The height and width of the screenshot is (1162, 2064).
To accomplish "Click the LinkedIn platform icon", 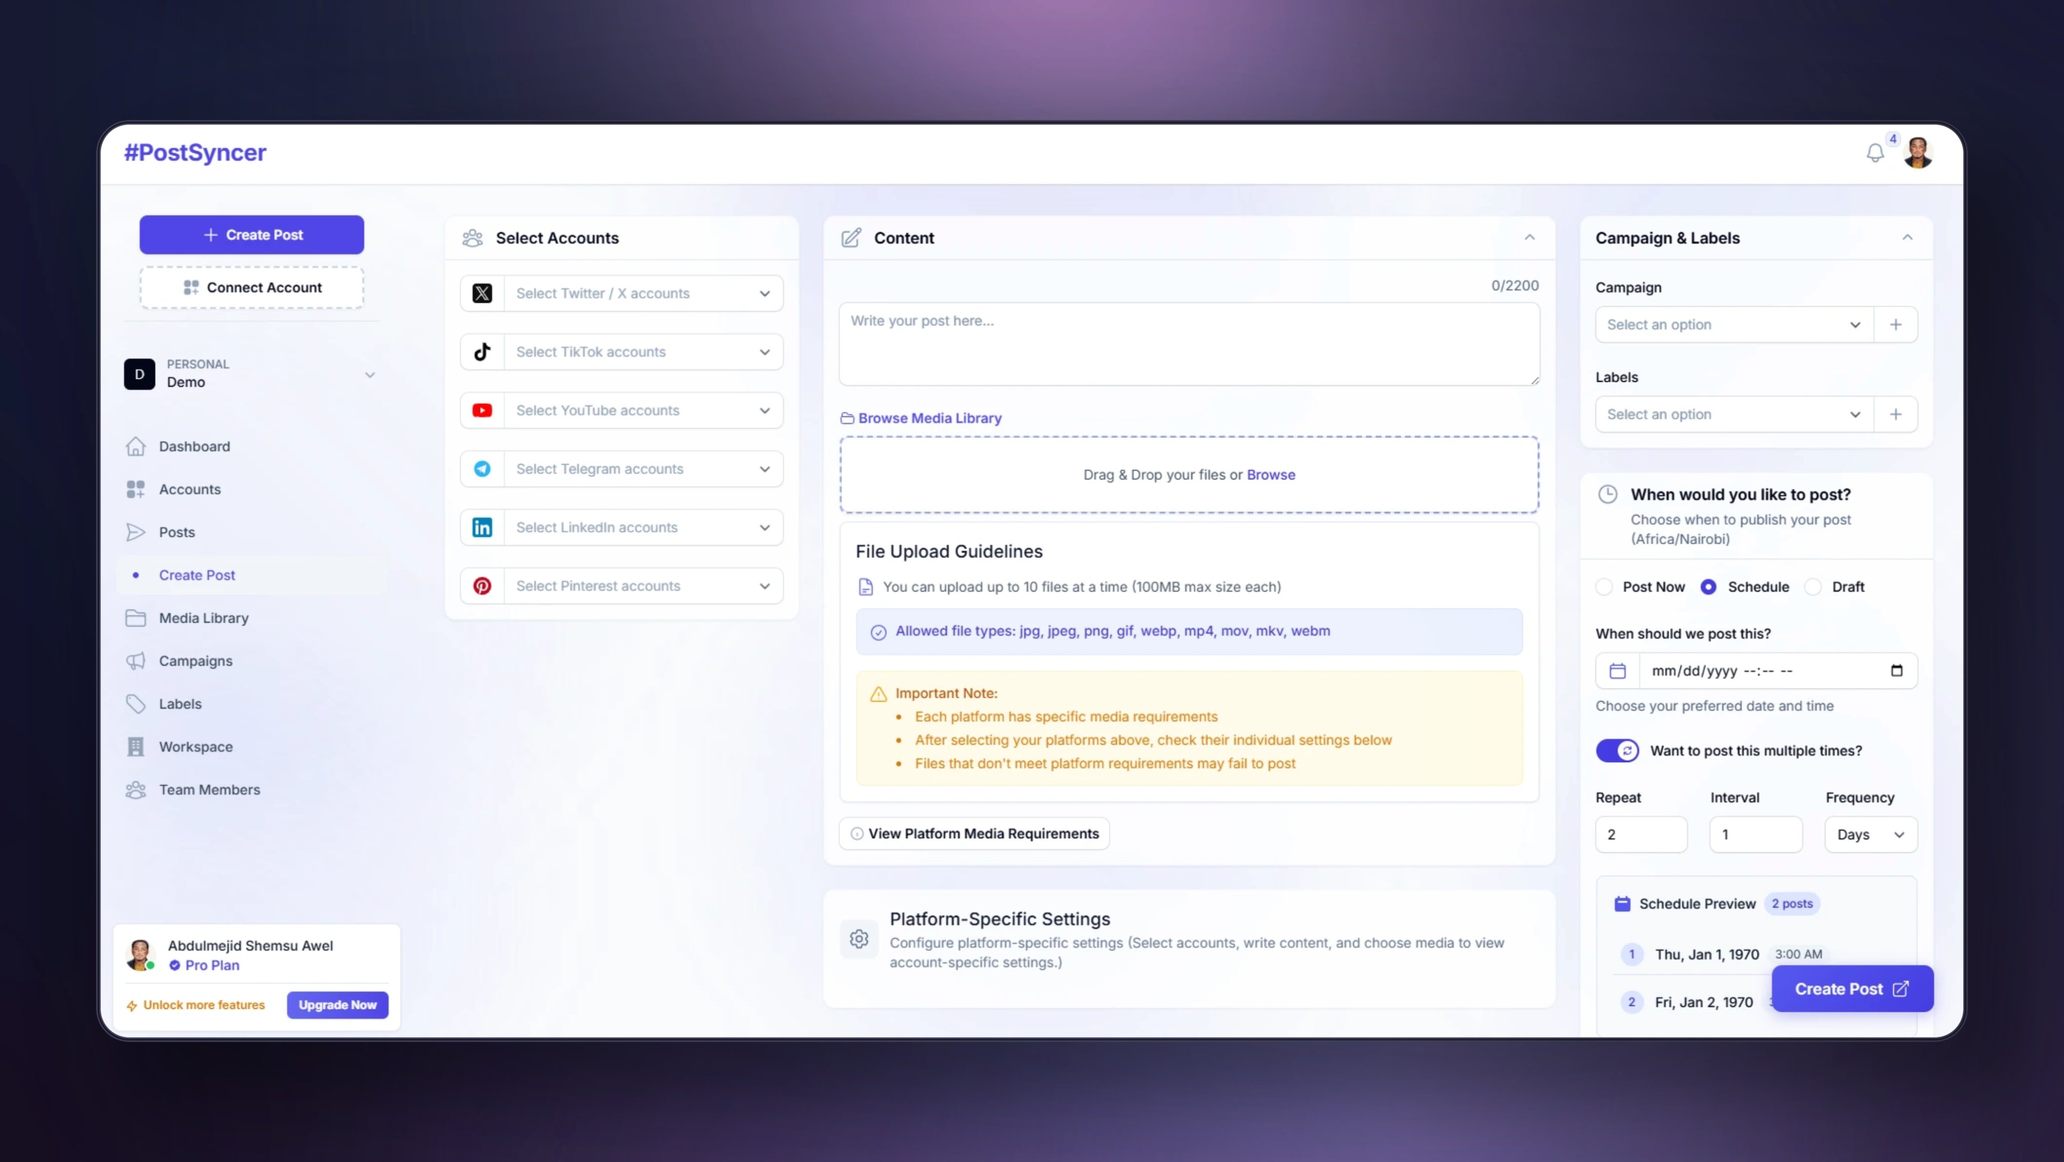I will coord(482,527).
